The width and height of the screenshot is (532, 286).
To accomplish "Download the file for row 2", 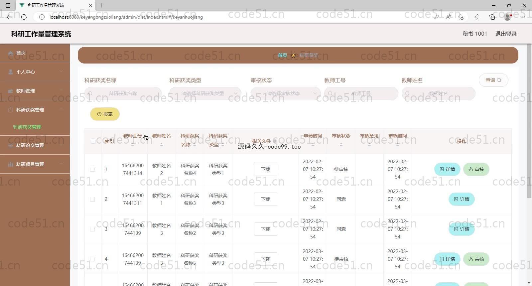I will [265, 199].
